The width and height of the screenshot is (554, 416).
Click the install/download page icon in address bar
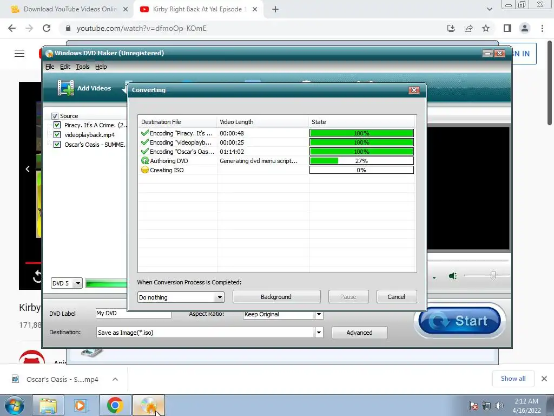(451, 28)
